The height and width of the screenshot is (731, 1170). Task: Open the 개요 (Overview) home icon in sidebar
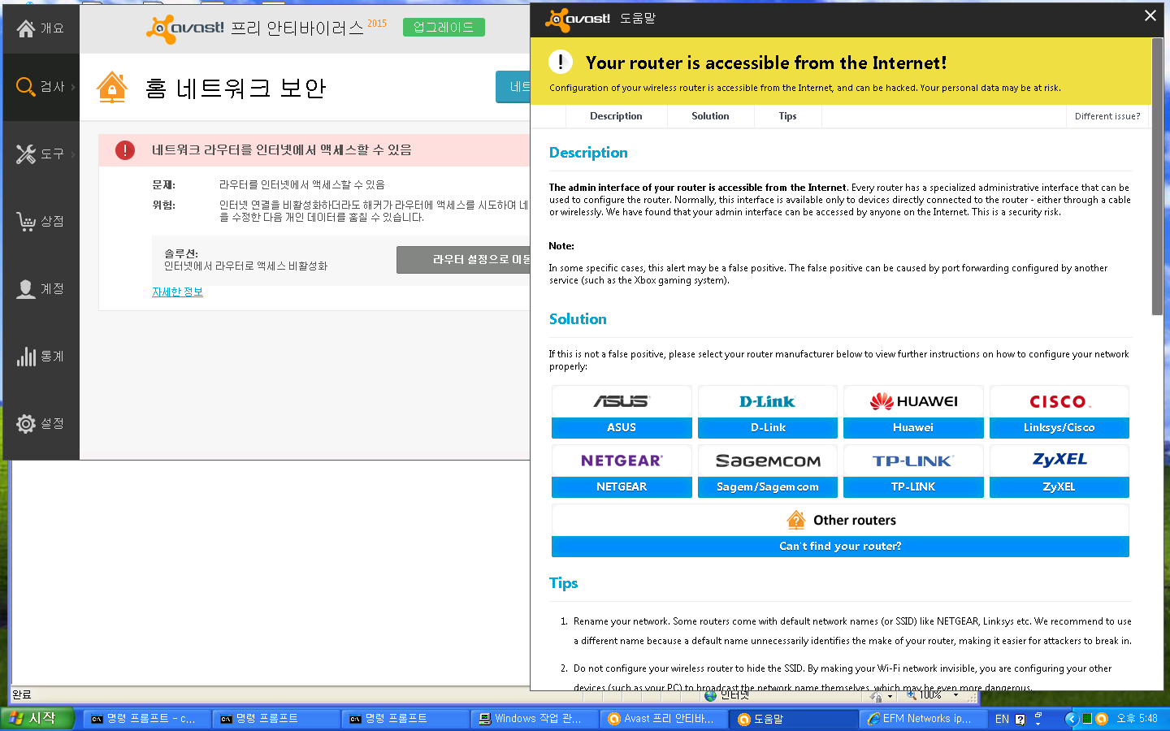(x=26, y=28)
